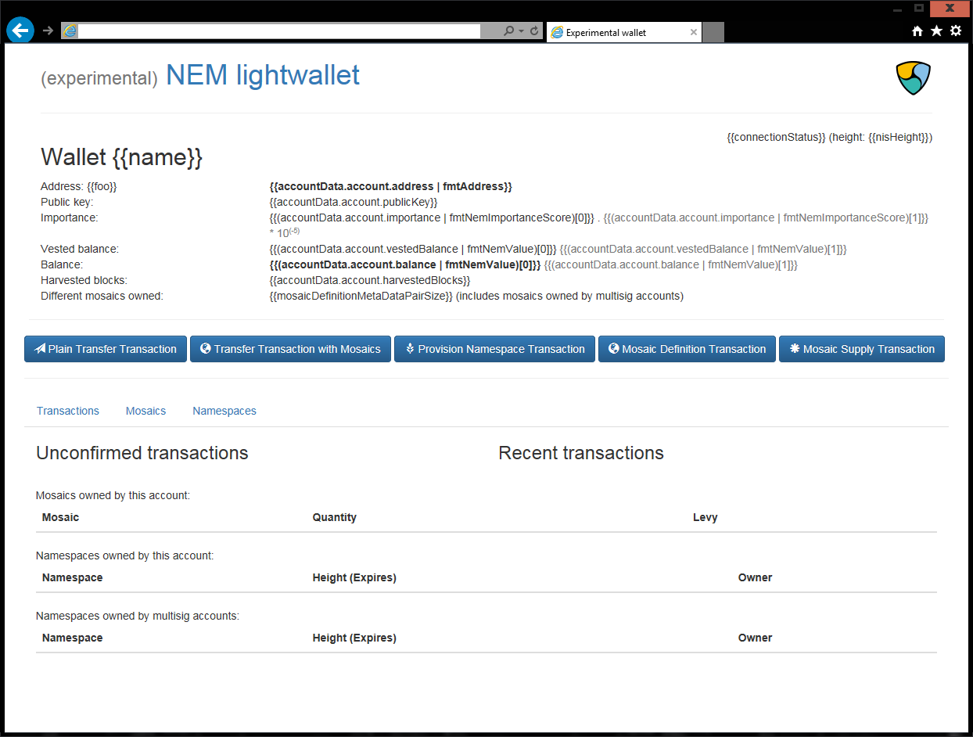Click the "Public key:" label
The height and width of the screenshot is (737, 973).
coord(66,202)
